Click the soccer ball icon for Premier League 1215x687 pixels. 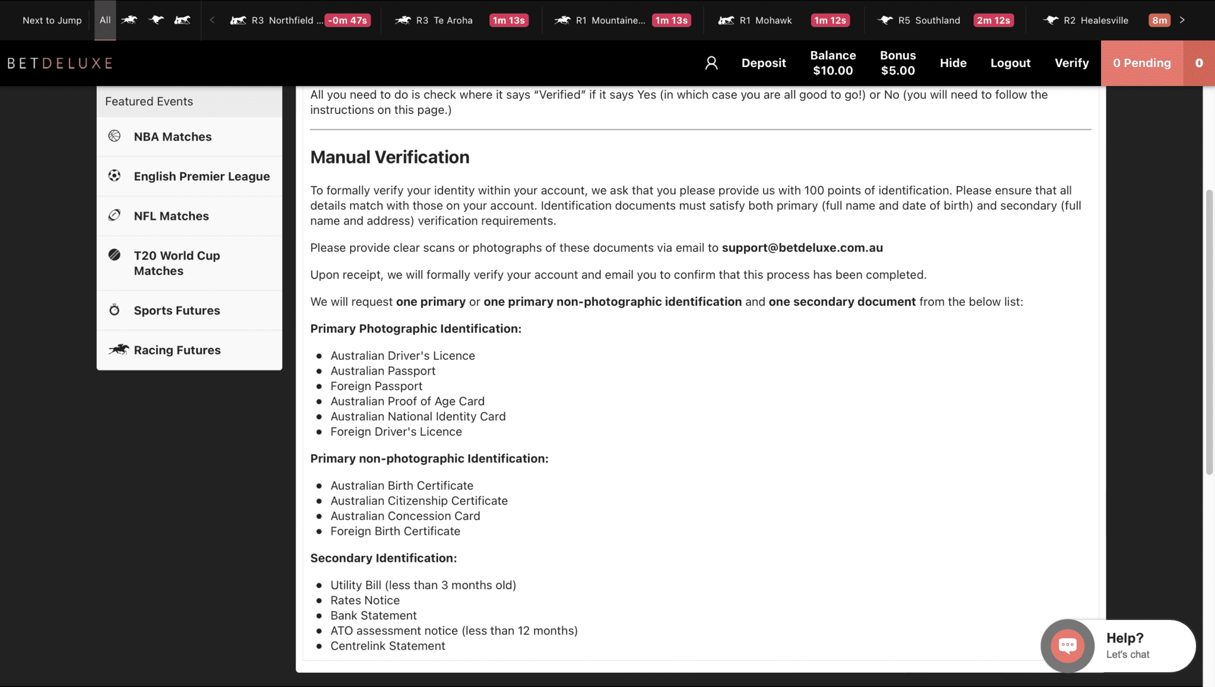114,176
